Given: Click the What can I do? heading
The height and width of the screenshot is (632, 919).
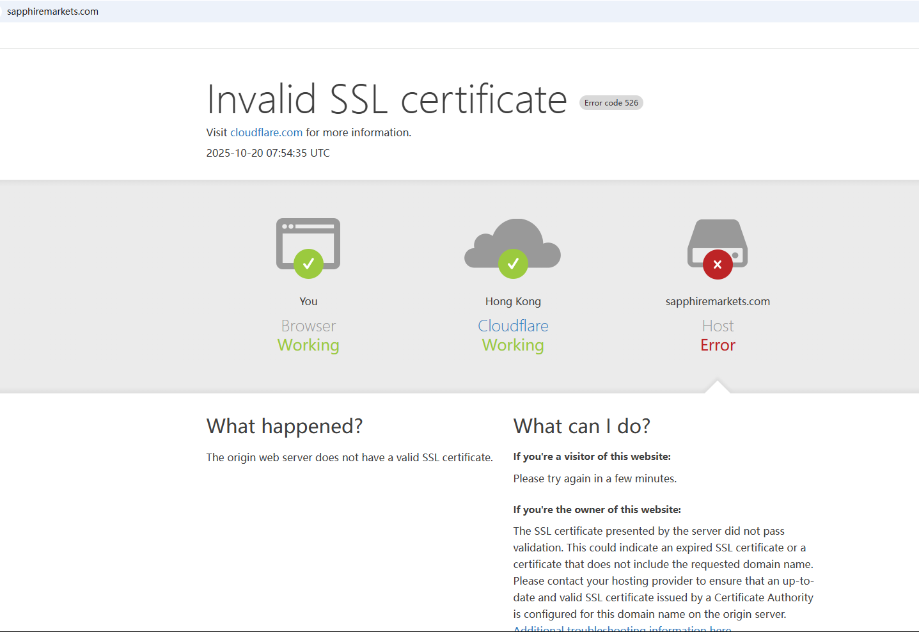Looking at the screenshot, I should point(581,426).
